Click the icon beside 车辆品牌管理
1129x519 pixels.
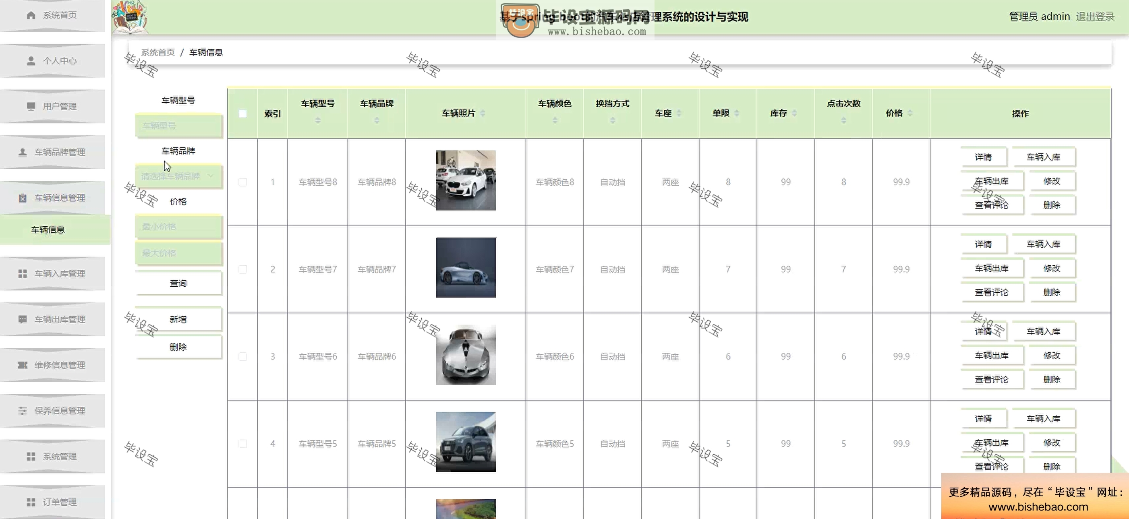23,152
